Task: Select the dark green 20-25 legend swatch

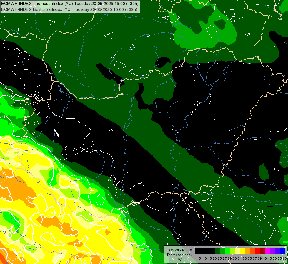Action: [x=217, y=251]
